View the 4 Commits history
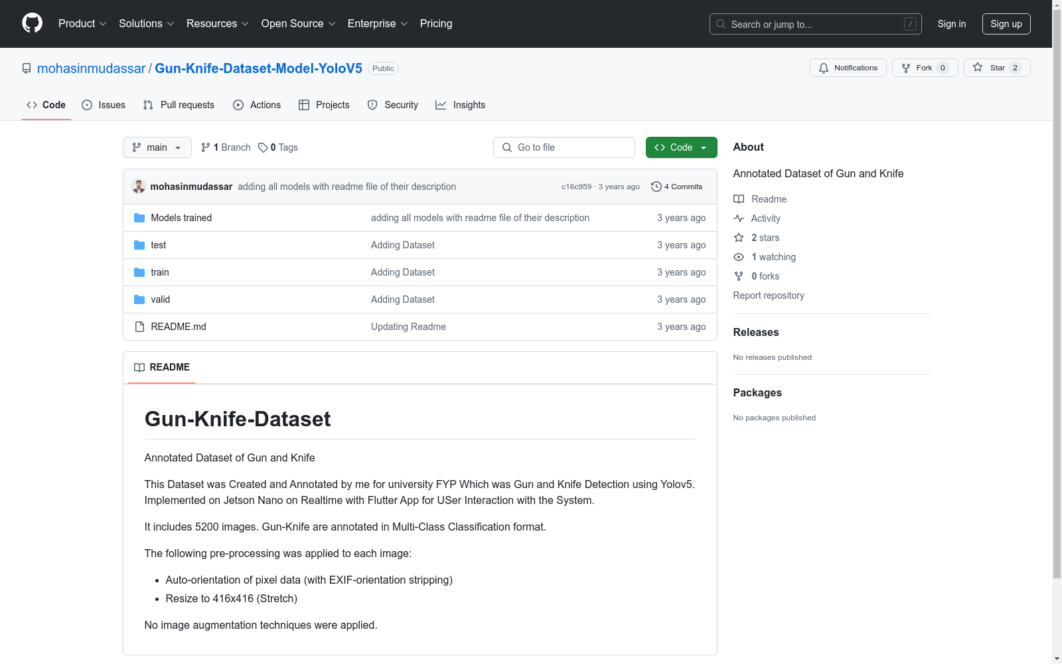 [x=676, y=187]
